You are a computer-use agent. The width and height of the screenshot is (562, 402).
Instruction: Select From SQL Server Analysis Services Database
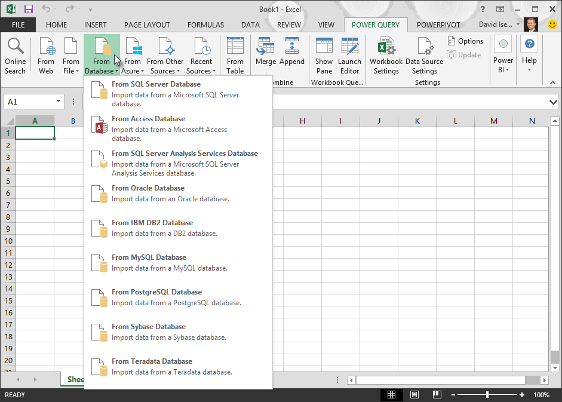coord(178,163)
